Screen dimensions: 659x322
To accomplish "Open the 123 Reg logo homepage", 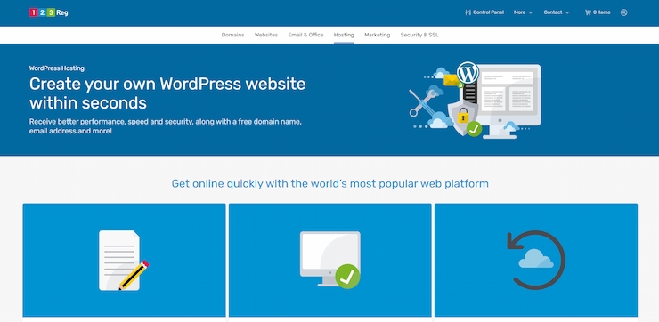I will tap(49, 12).
